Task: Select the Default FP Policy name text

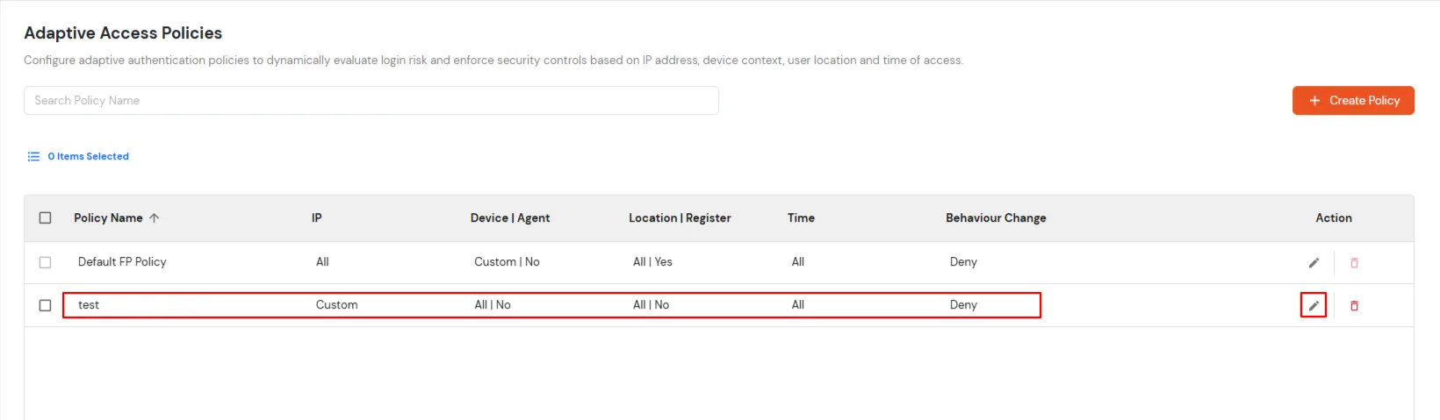Action: (122, 262)
